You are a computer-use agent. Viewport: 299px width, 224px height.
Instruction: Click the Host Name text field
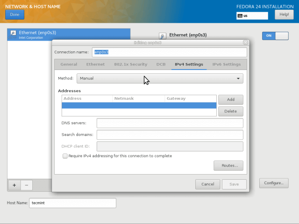click(x=72, y=203)
